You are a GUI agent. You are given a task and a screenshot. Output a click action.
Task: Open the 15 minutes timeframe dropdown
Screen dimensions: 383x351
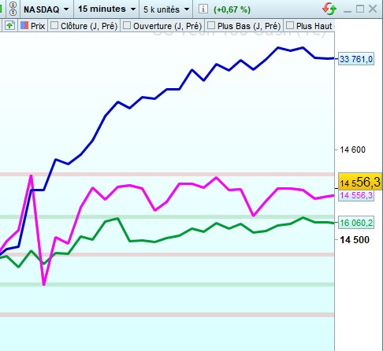tap(106, 9)
